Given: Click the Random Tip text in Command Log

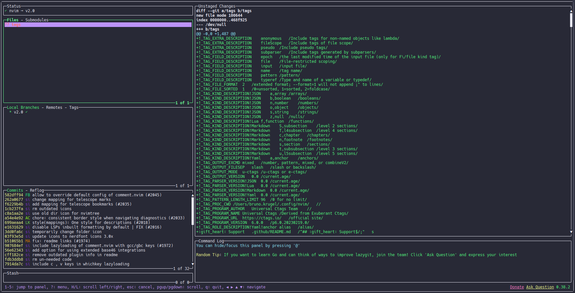Looking at the screenshot, I should [x=356, y=255].
